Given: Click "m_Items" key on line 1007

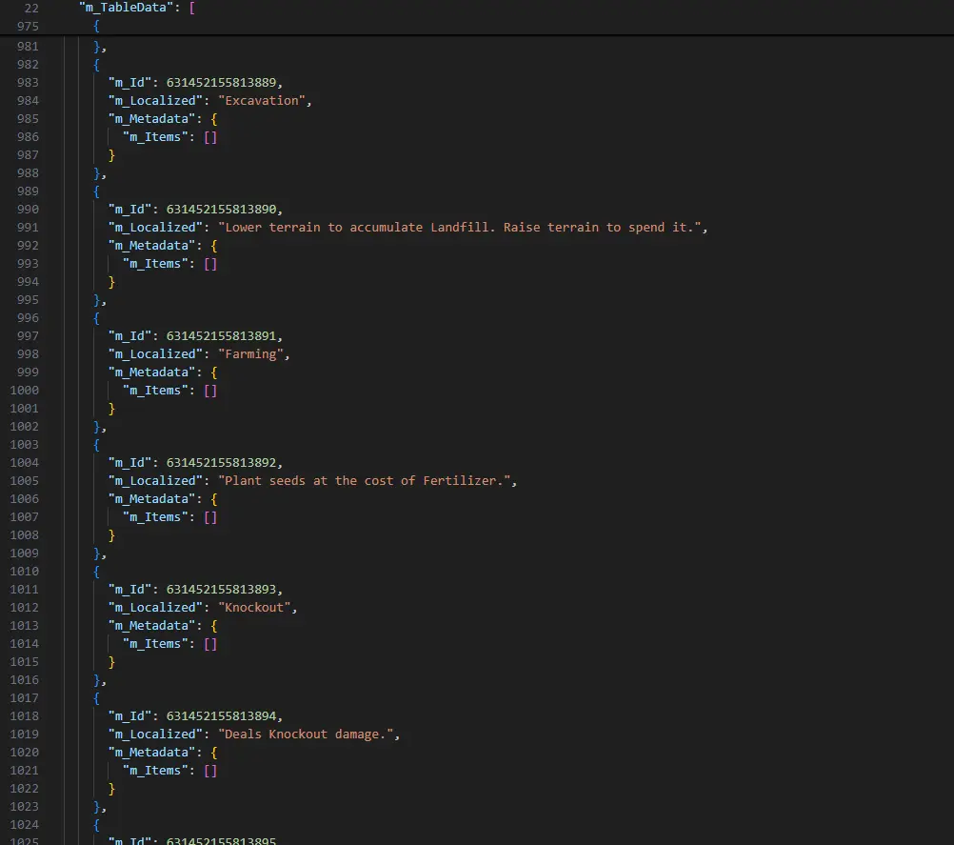Looking at the screenshot, I should tap(155, 517).
